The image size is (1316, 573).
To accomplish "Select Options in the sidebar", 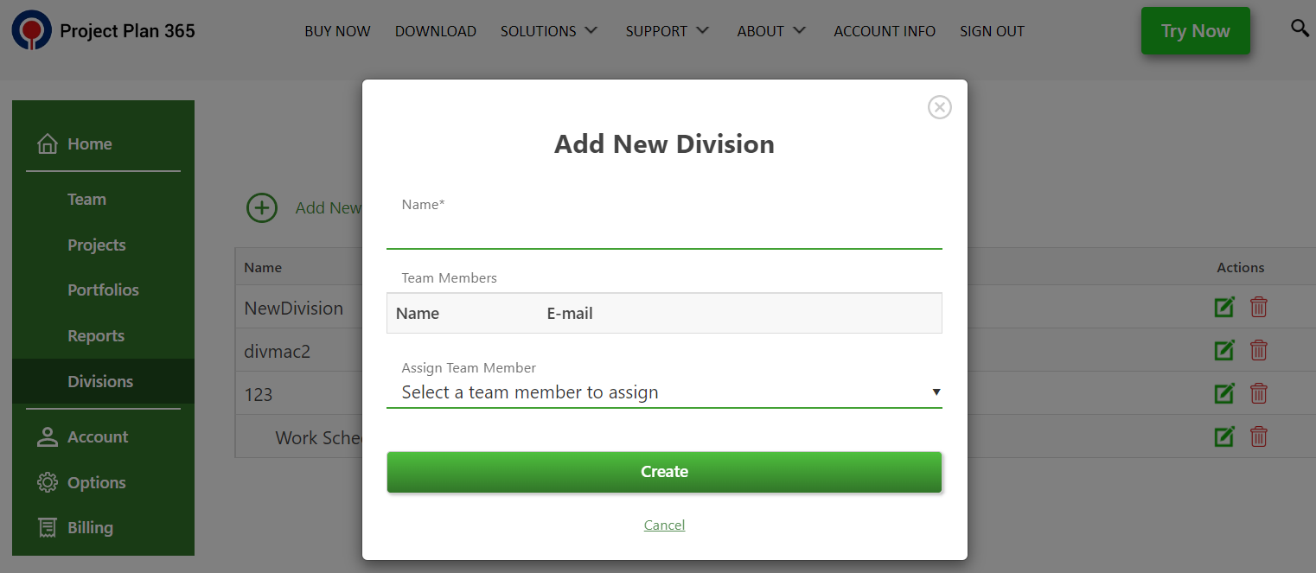I will tap(96, 482).
